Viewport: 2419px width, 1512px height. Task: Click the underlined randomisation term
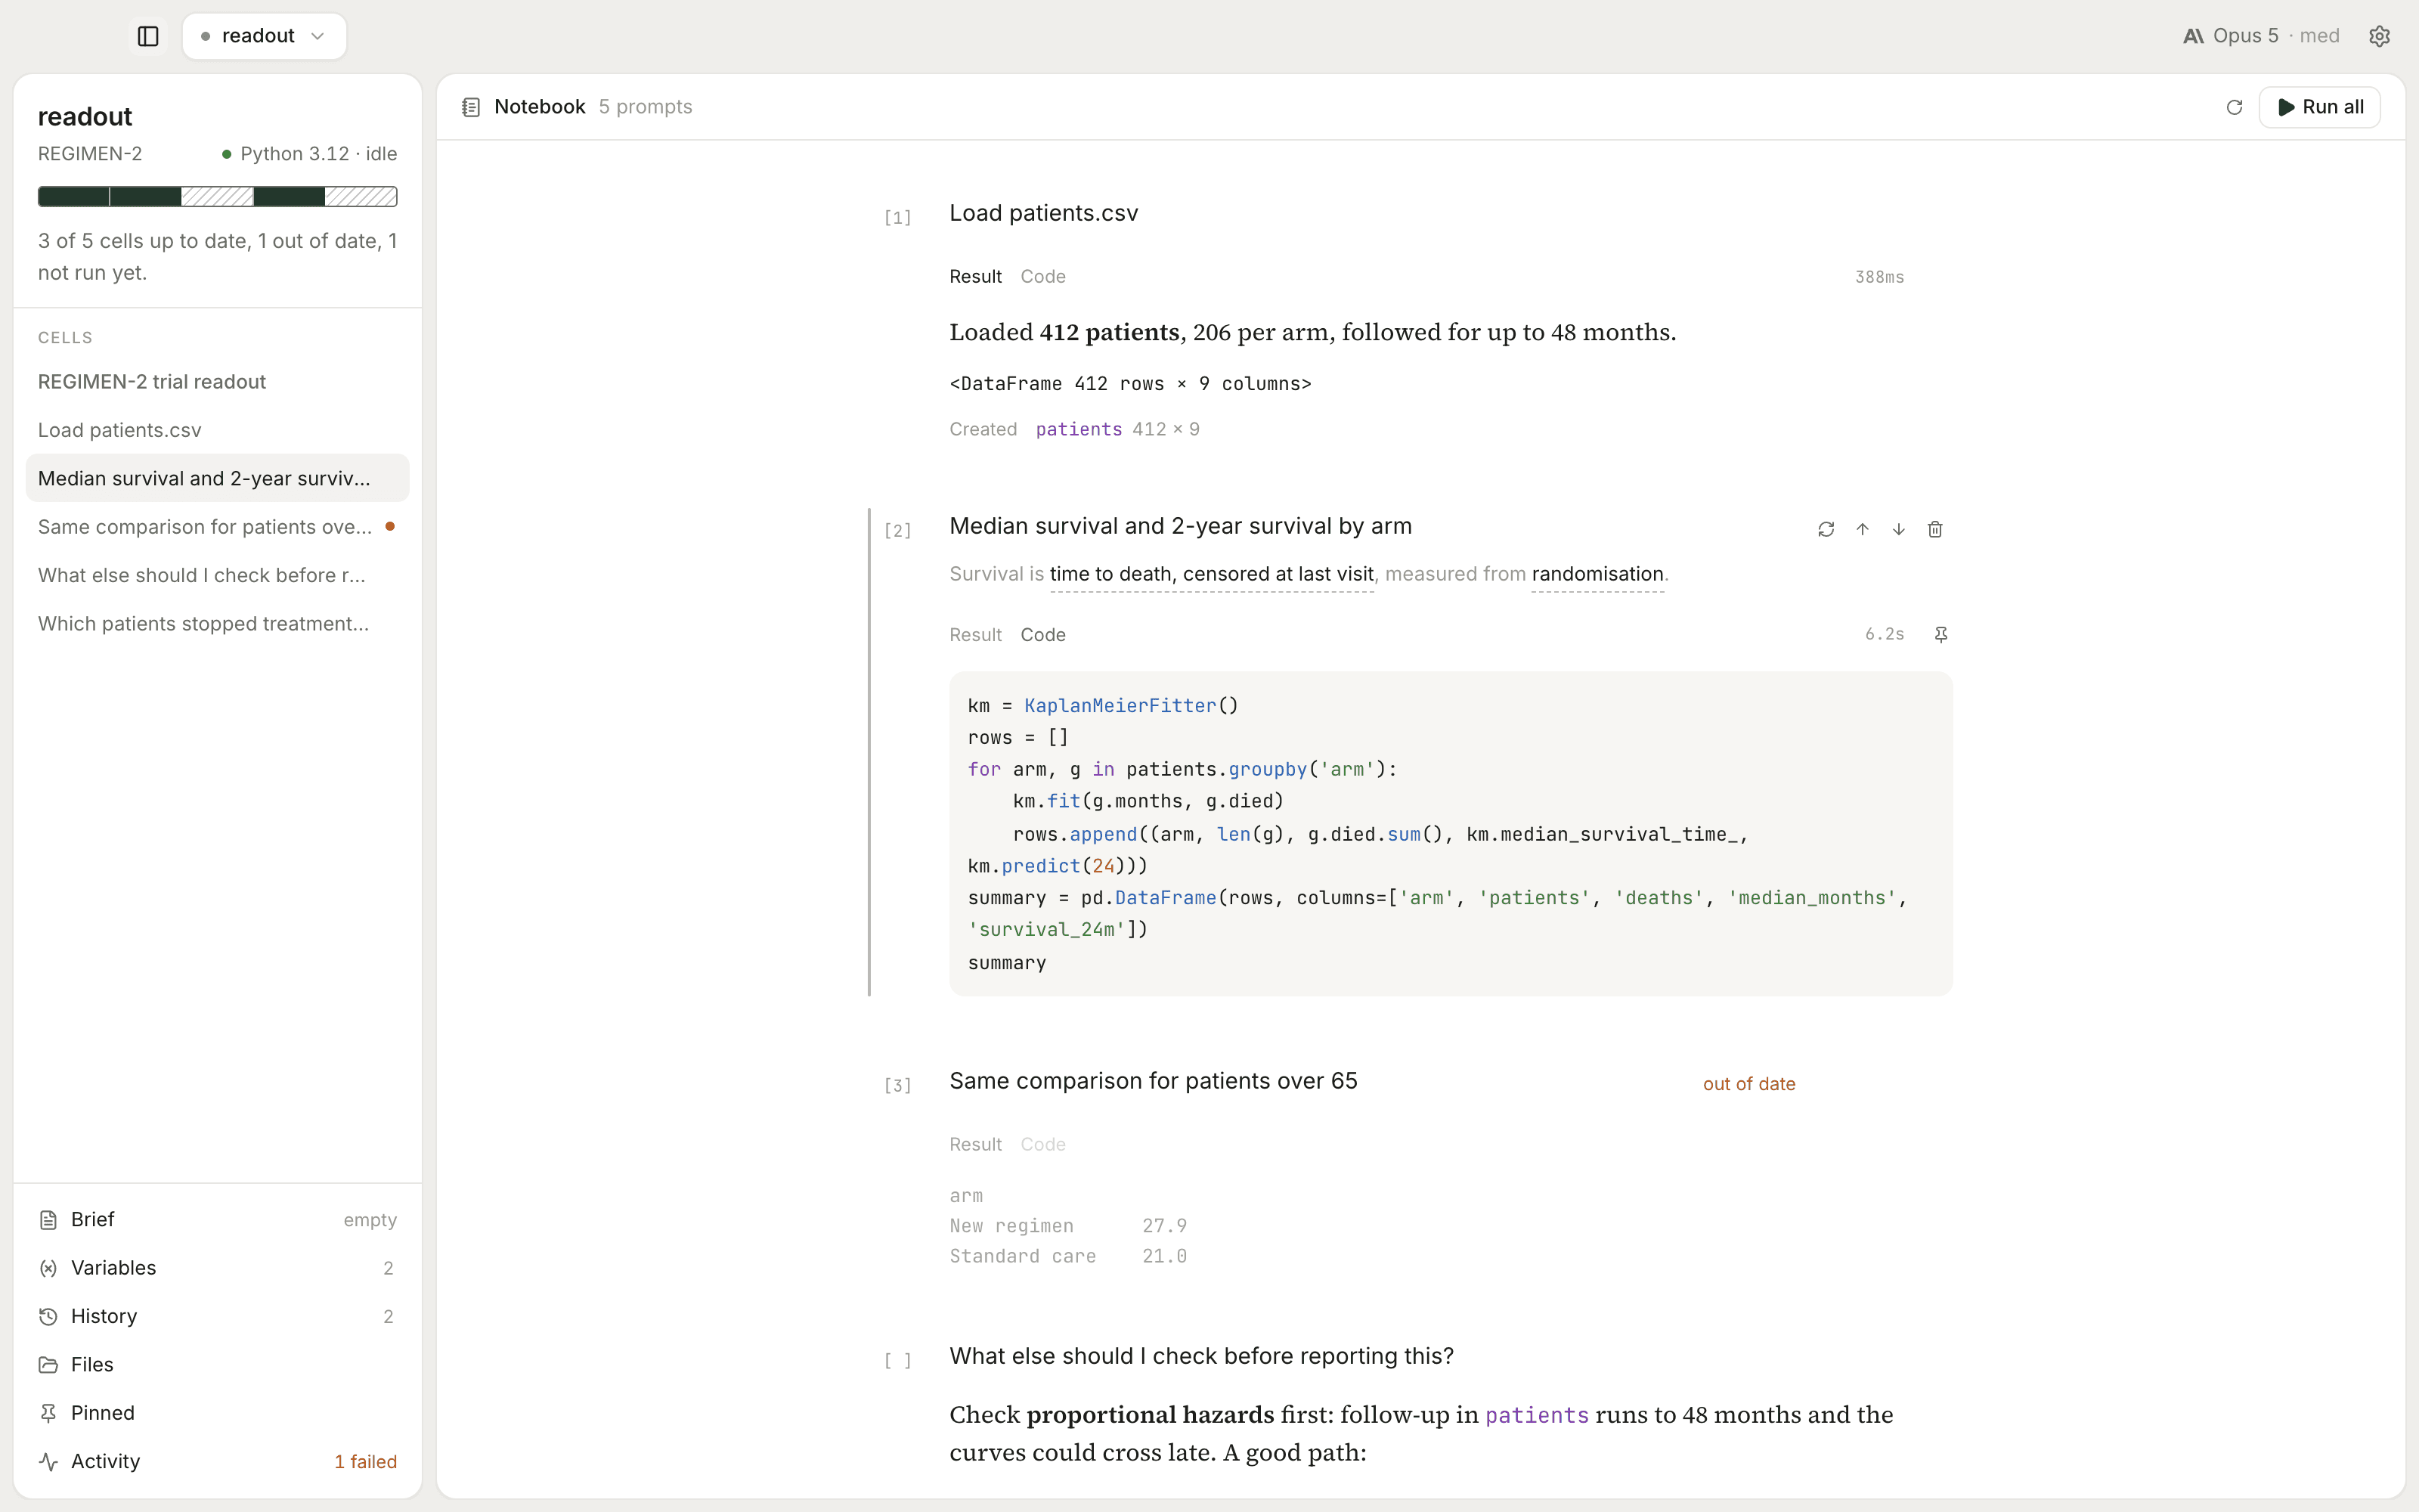(x=1597, y=574)
